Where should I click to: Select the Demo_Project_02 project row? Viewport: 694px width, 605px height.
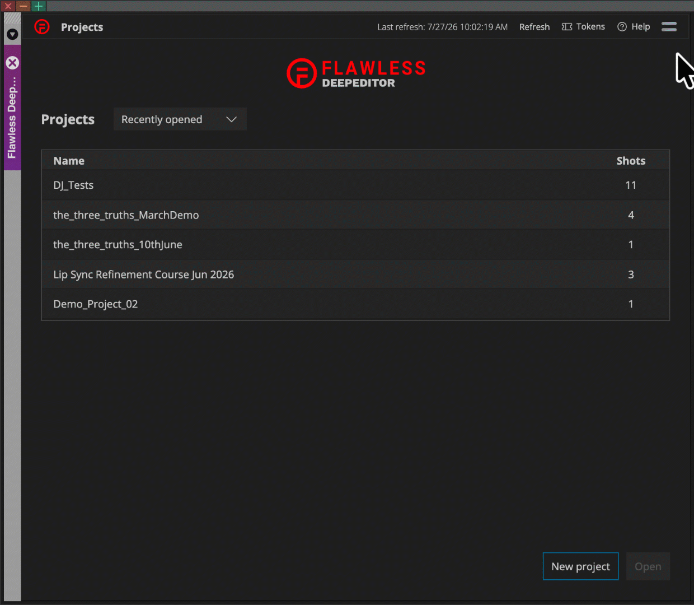tap(355, 304)
